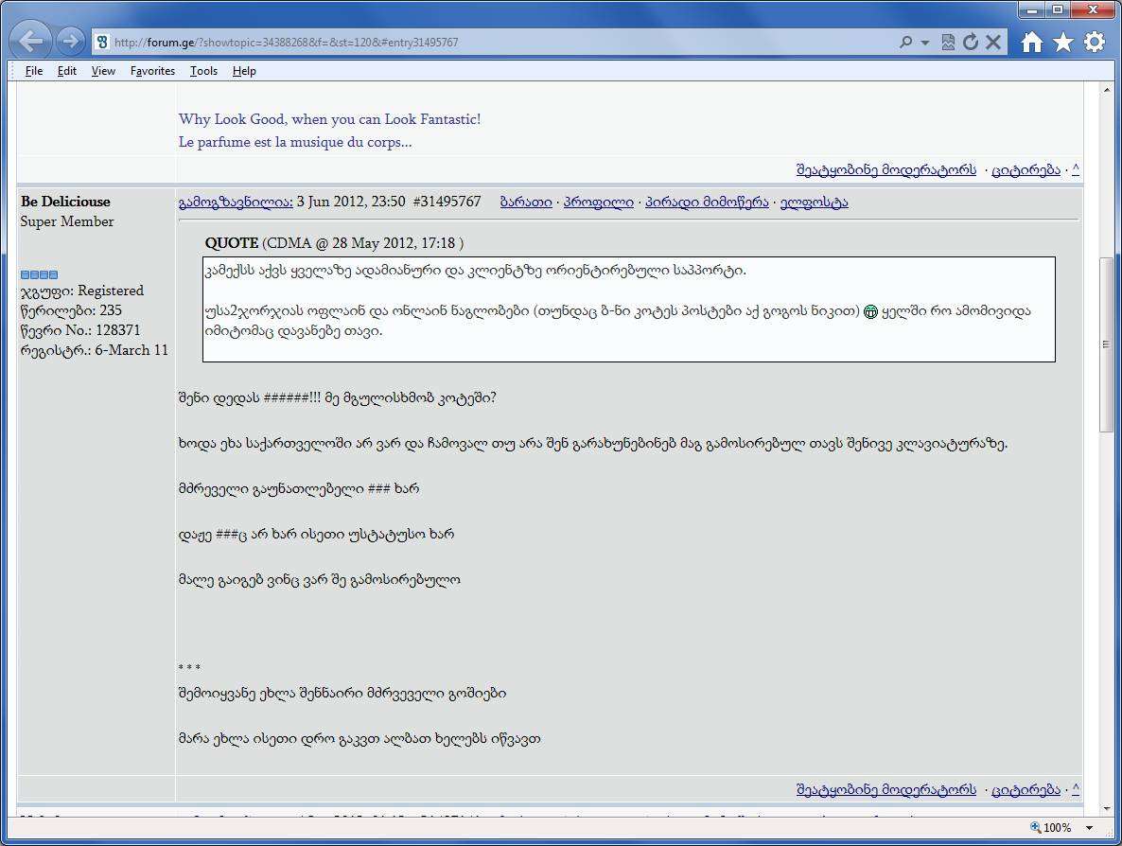Open 'პირადი მიმოწერა' private message link
This screenshot has width=1122, height=846.
click(x=707, y=202)
